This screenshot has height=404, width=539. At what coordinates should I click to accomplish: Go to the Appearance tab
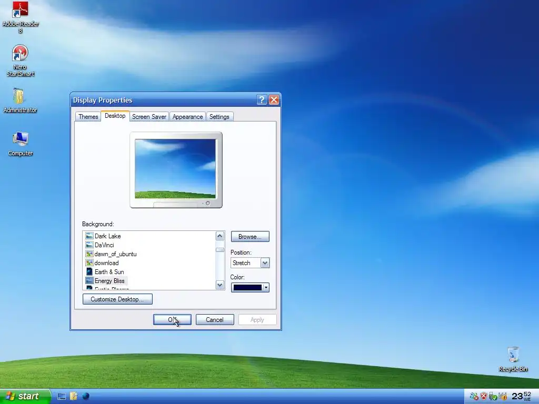(188, 117)
